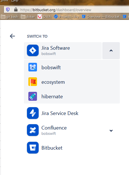Select the bobswift koala avatar icon
Viewport: 129px width, 175px height.
click(x=33, y=67)
